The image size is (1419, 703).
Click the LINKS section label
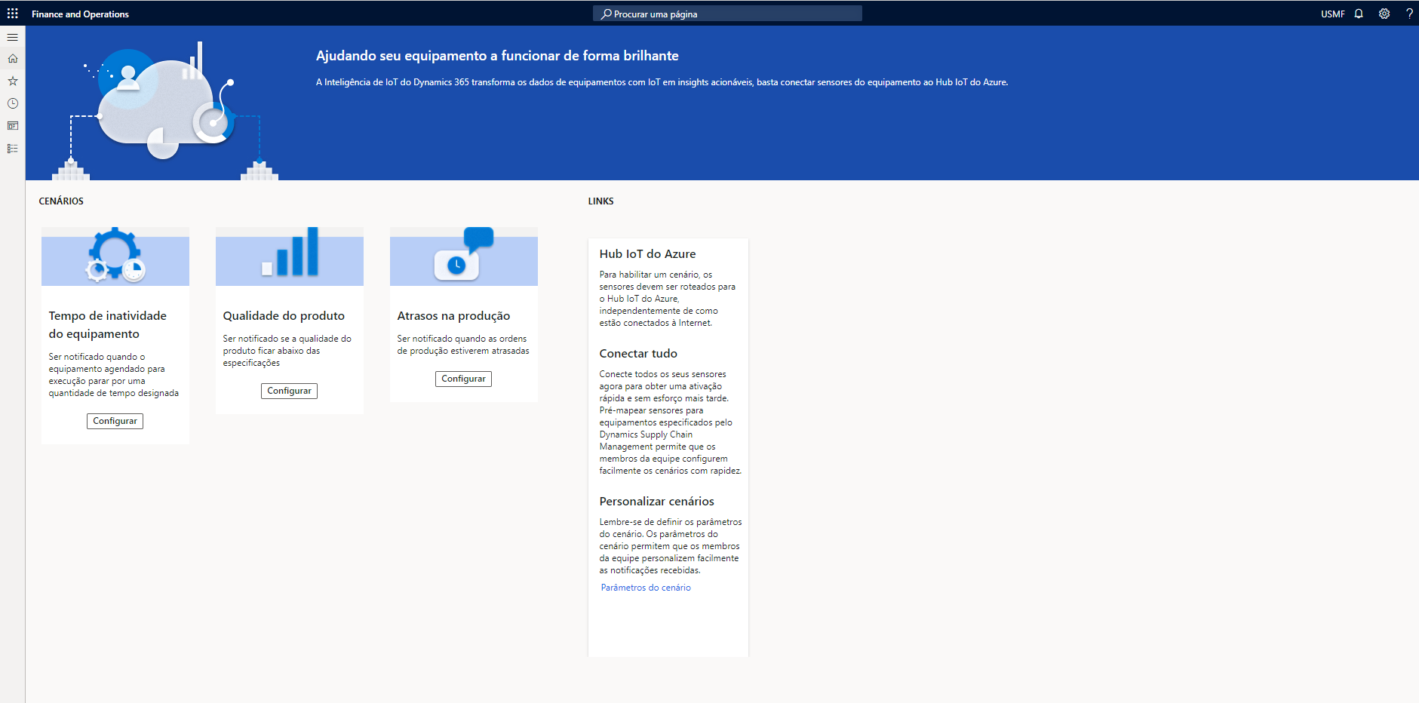[600, 201]
